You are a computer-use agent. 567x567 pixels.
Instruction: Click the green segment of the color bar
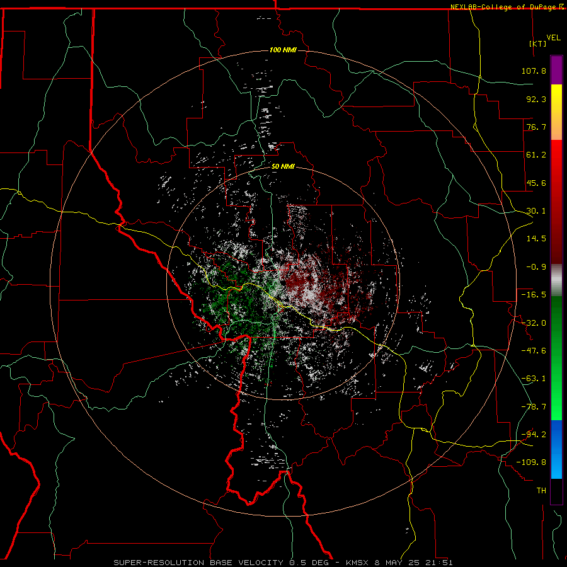[x=556, y=358]
